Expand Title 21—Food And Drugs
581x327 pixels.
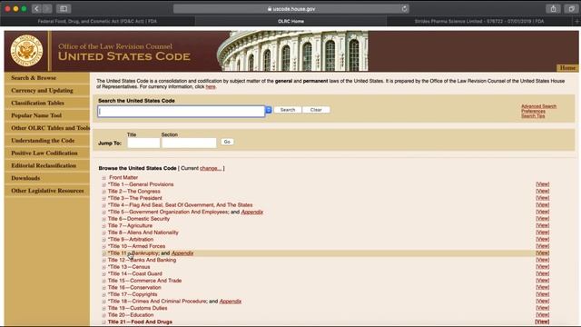104,322
